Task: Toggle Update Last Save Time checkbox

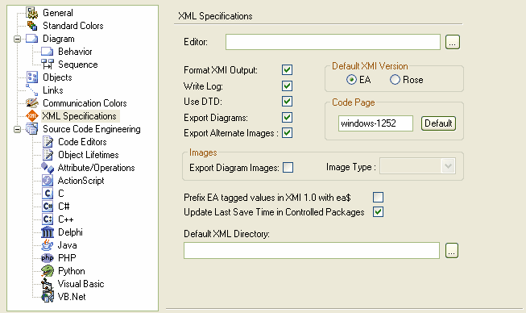Action: [x=378, y=212]
